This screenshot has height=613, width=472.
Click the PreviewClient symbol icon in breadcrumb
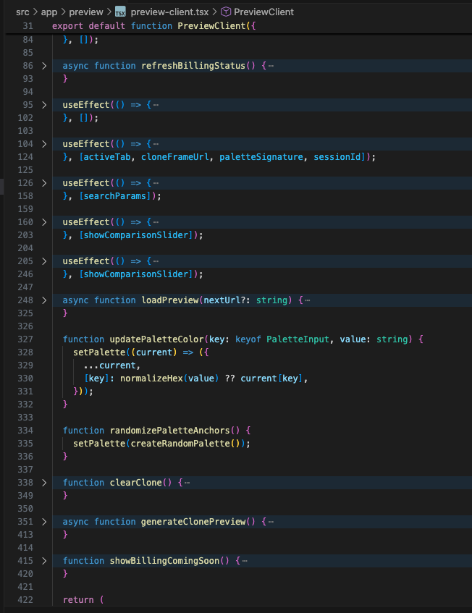[226, 12]
